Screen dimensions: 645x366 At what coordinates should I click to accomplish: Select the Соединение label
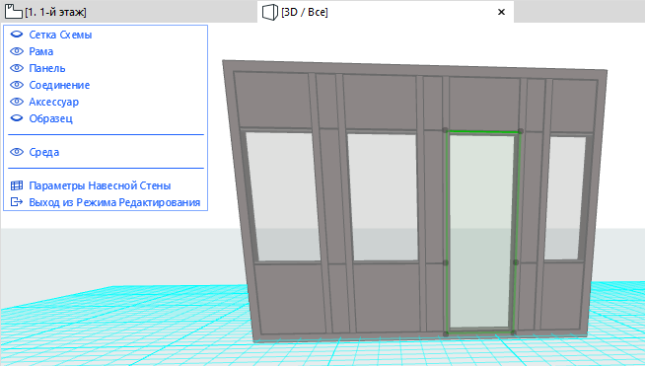(59, 85)
